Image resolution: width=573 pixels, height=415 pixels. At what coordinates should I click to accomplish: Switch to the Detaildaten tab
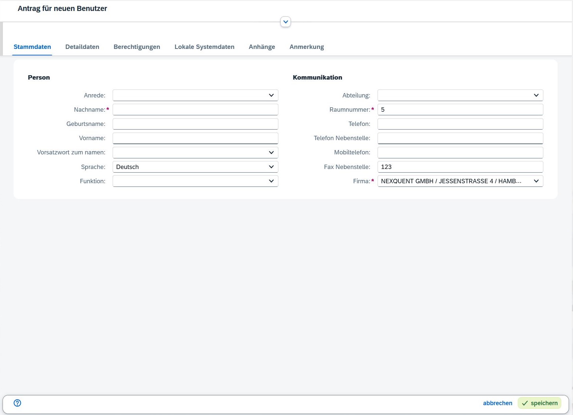82,47
